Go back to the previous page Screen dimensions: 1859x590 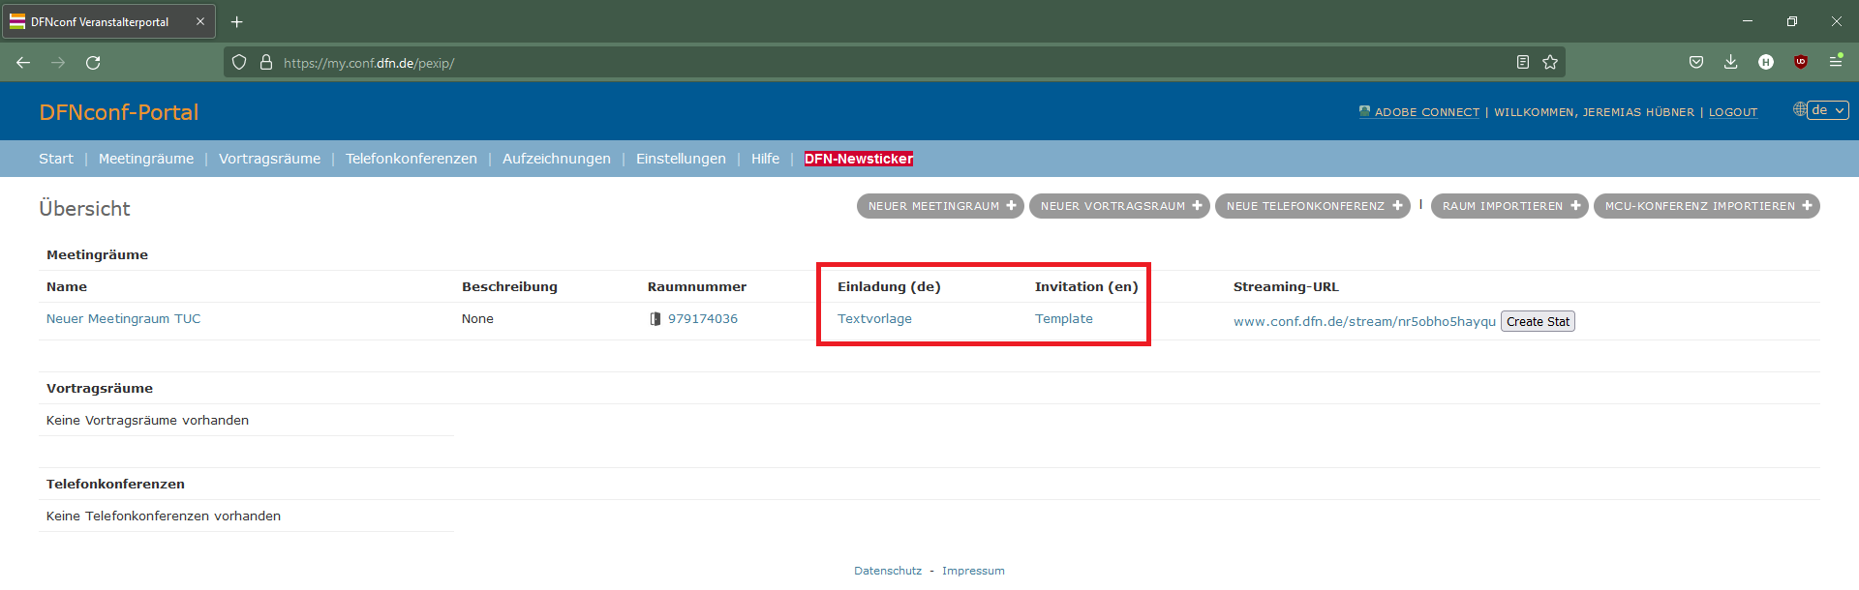pos(23,63)
